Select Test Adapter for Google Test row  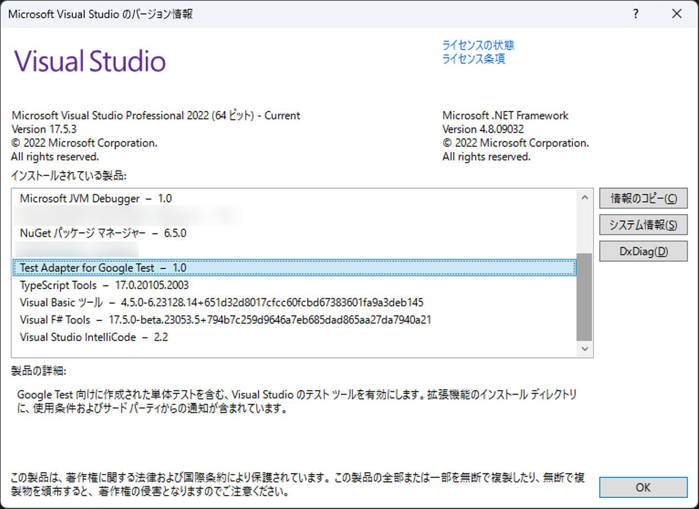coord(294,268)
